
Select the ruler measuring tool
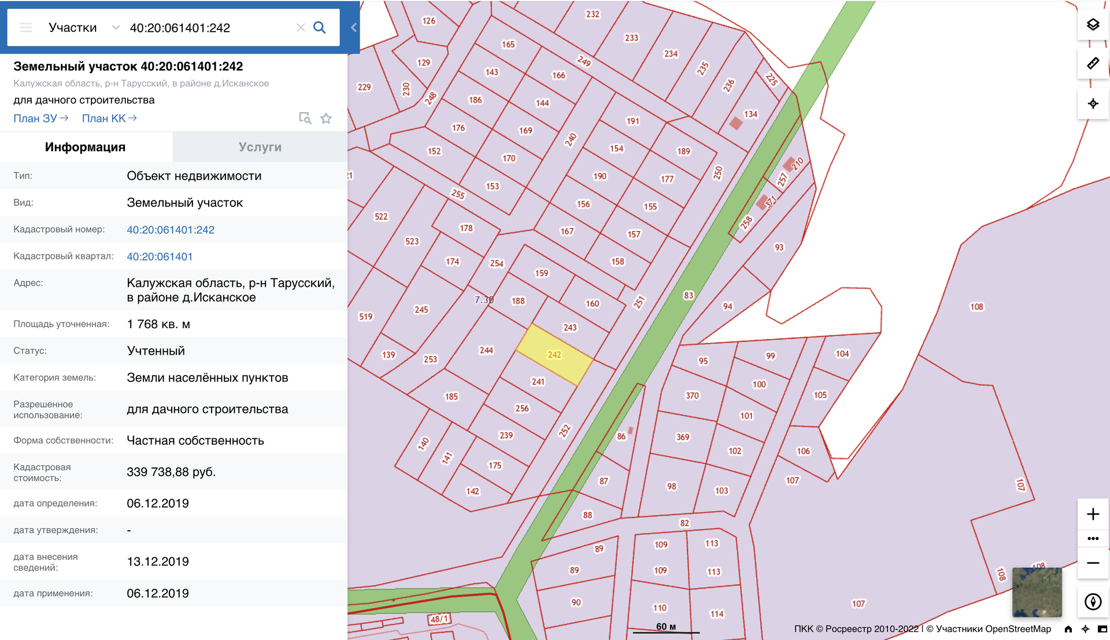click(1092, 64)
